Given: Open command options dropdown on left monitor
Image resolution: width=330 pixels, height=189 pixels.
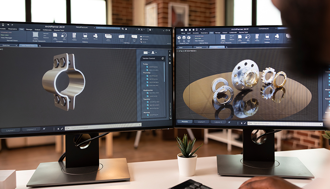Looking at the screenshot, I should pyautogui.click(x=67, y=128).
